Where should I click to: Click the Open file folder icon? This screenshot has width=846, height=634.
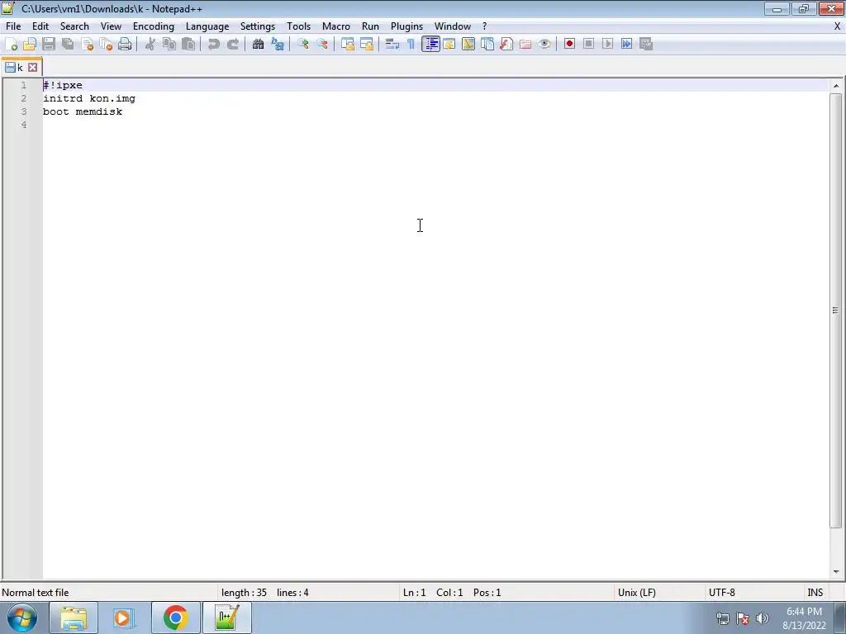point(30,45)
